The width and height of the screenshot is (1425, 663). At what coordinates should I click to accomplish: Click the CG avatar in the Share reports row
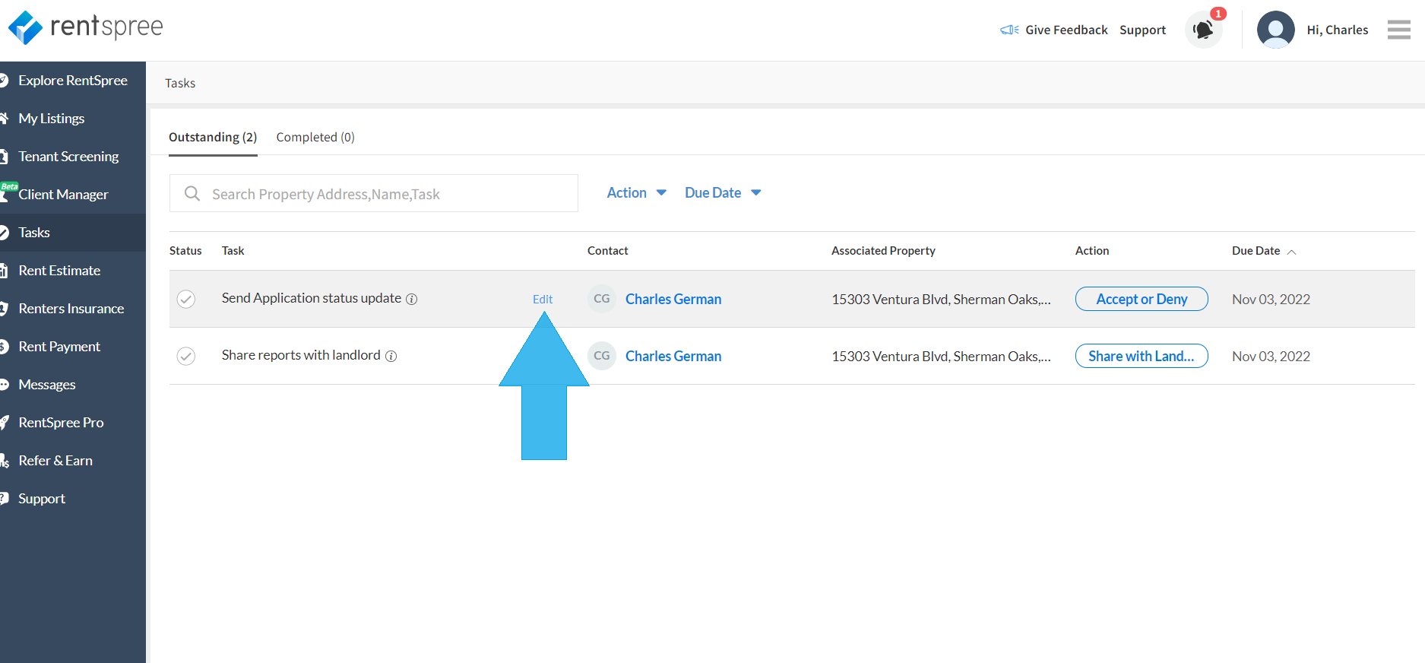601,356
